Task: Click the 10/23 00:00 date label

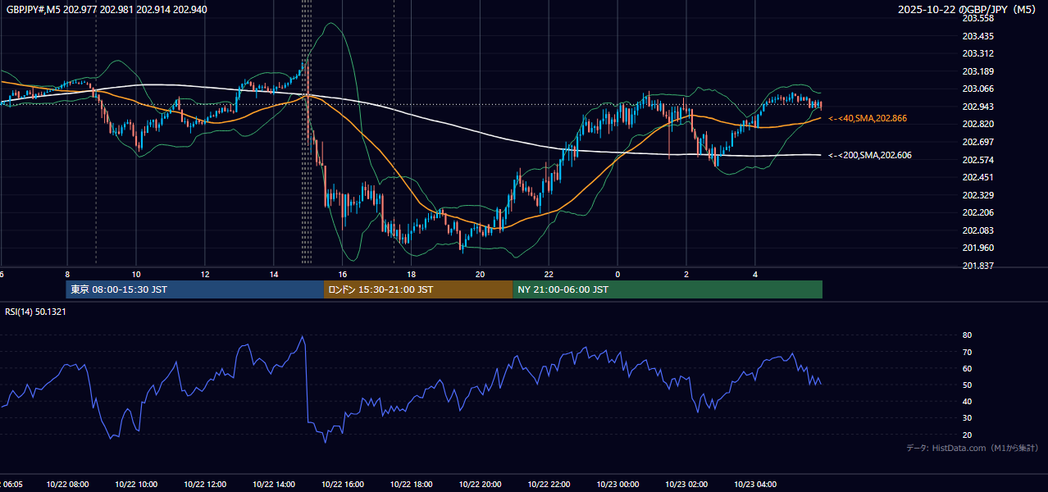Action: pyautogui.click(x=618, y=485)
